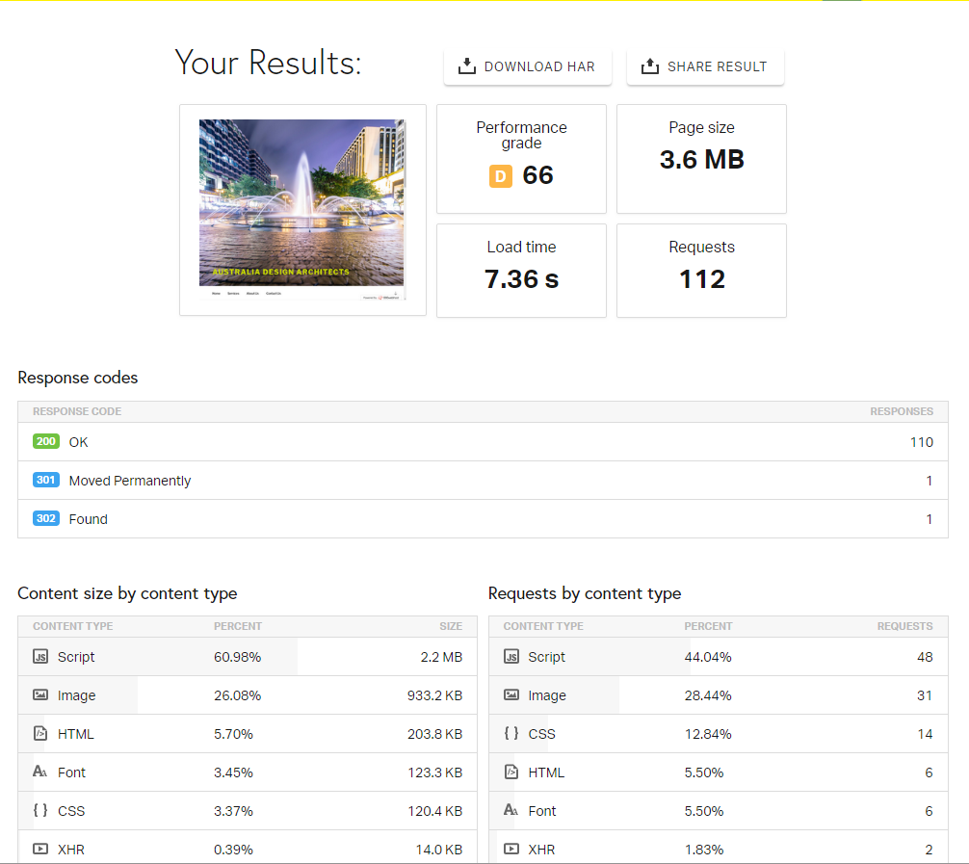Open the website screenshot thumbnail
Viewport: 969px width, 864px height.
coord(302,209)
